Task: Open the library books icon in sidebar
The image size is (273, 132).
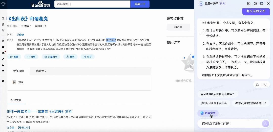Action: tap(3, 25)
